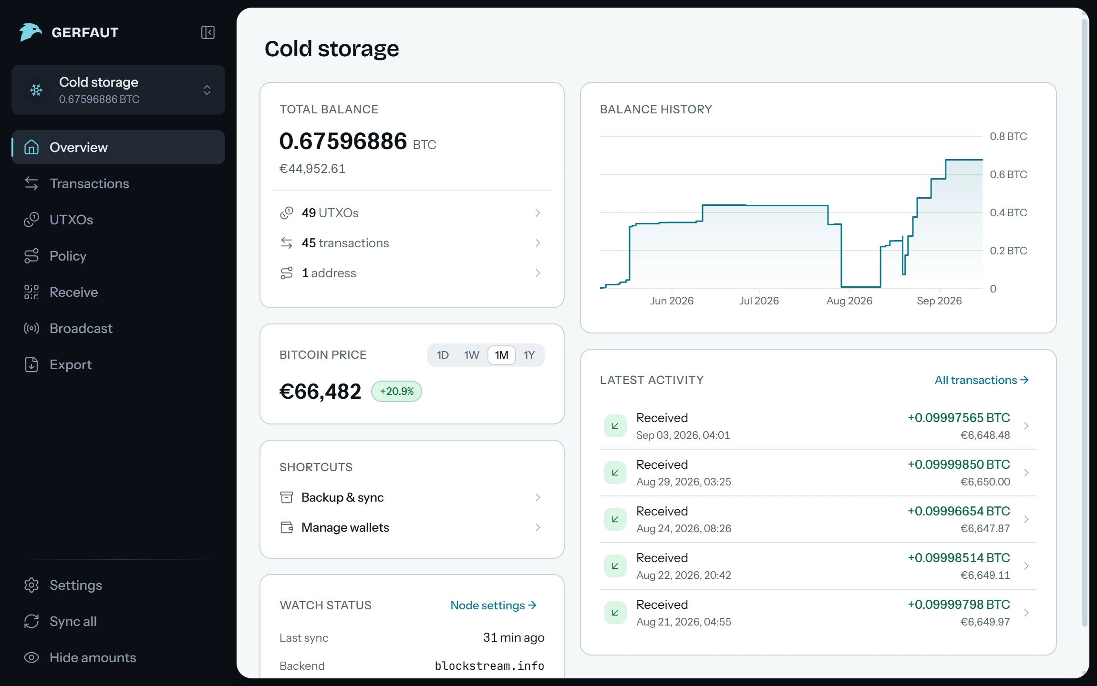1097x686 pixels.
Task: Expand the 45 transactions row chevron
Action: pyautogui.click(x=538, y=243)
